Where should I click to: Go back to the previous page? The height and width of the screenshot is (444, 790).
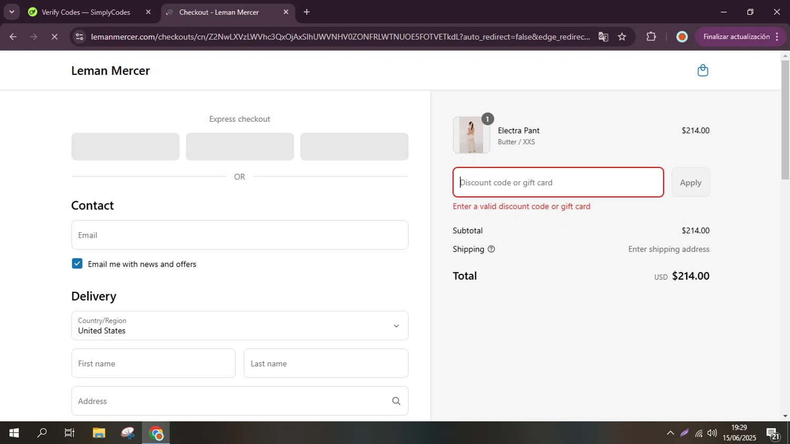tap(13, 37)
